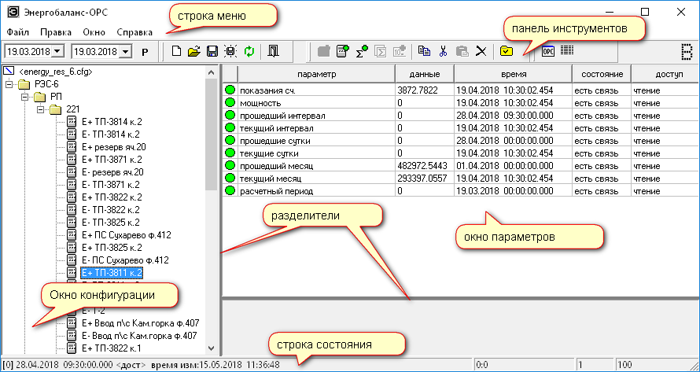Click the exit door toolbar icon
Screen dimensions: 700x372
(272, 51)
